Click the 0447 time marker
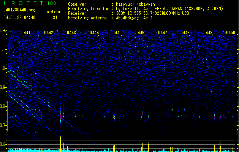Screen dimensions: 239x152 pyautogui.click(x=163, y=33)
